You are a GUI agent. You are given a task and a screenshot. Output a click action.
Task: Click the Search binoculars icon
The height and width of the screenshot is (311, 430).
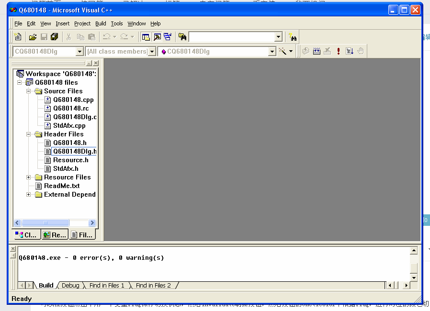[293, 37]
